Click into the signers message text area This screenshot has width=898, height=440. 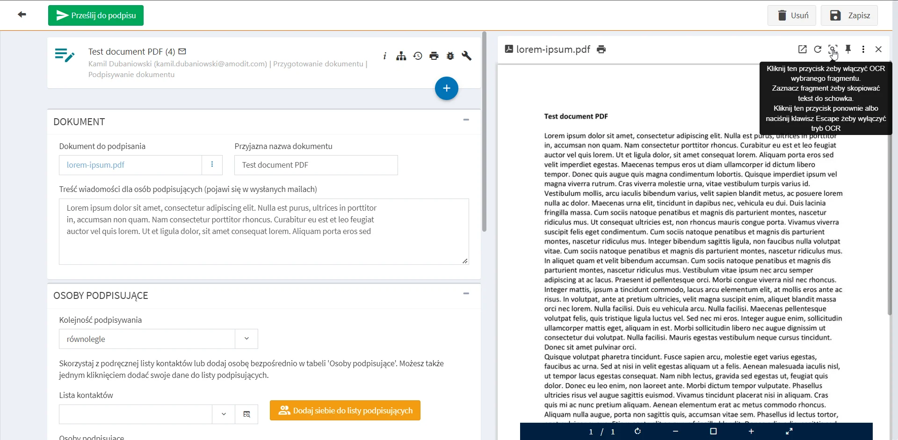(x=264, y=232)
